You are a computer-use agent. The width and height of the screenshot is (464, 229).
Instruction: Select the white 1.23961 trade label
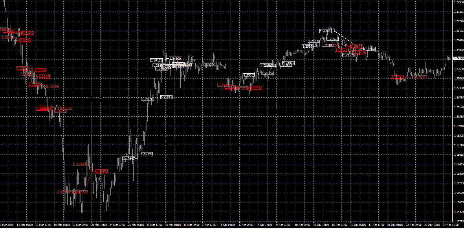click(x=210, y=64)
